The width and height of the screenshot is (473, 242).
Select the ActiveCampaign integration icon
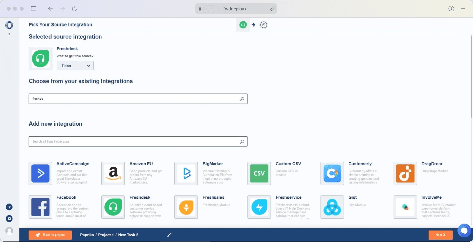click(40, 173)
